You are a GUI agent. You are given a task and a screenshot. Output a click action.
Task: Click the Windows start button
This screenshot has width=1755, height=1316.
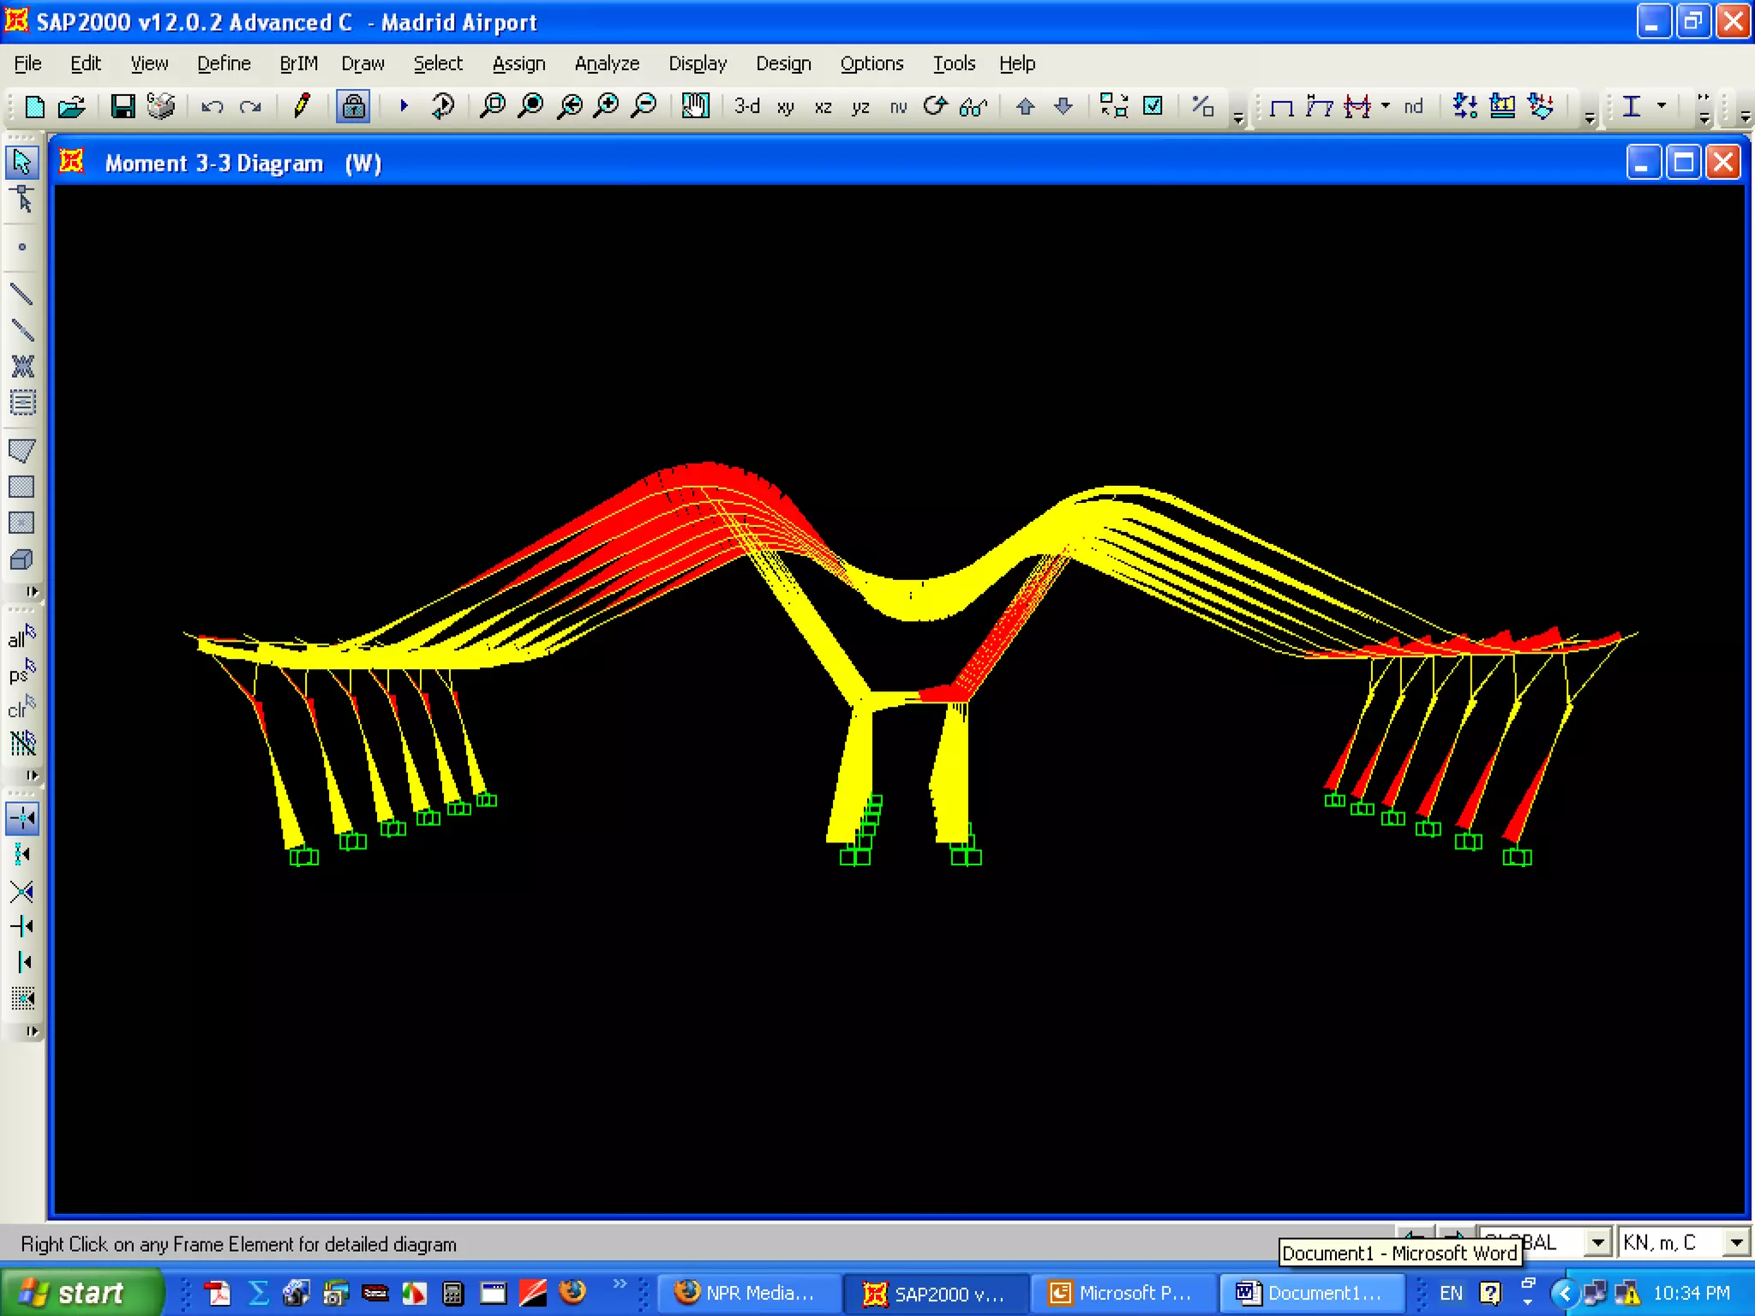coord(79,1292)
